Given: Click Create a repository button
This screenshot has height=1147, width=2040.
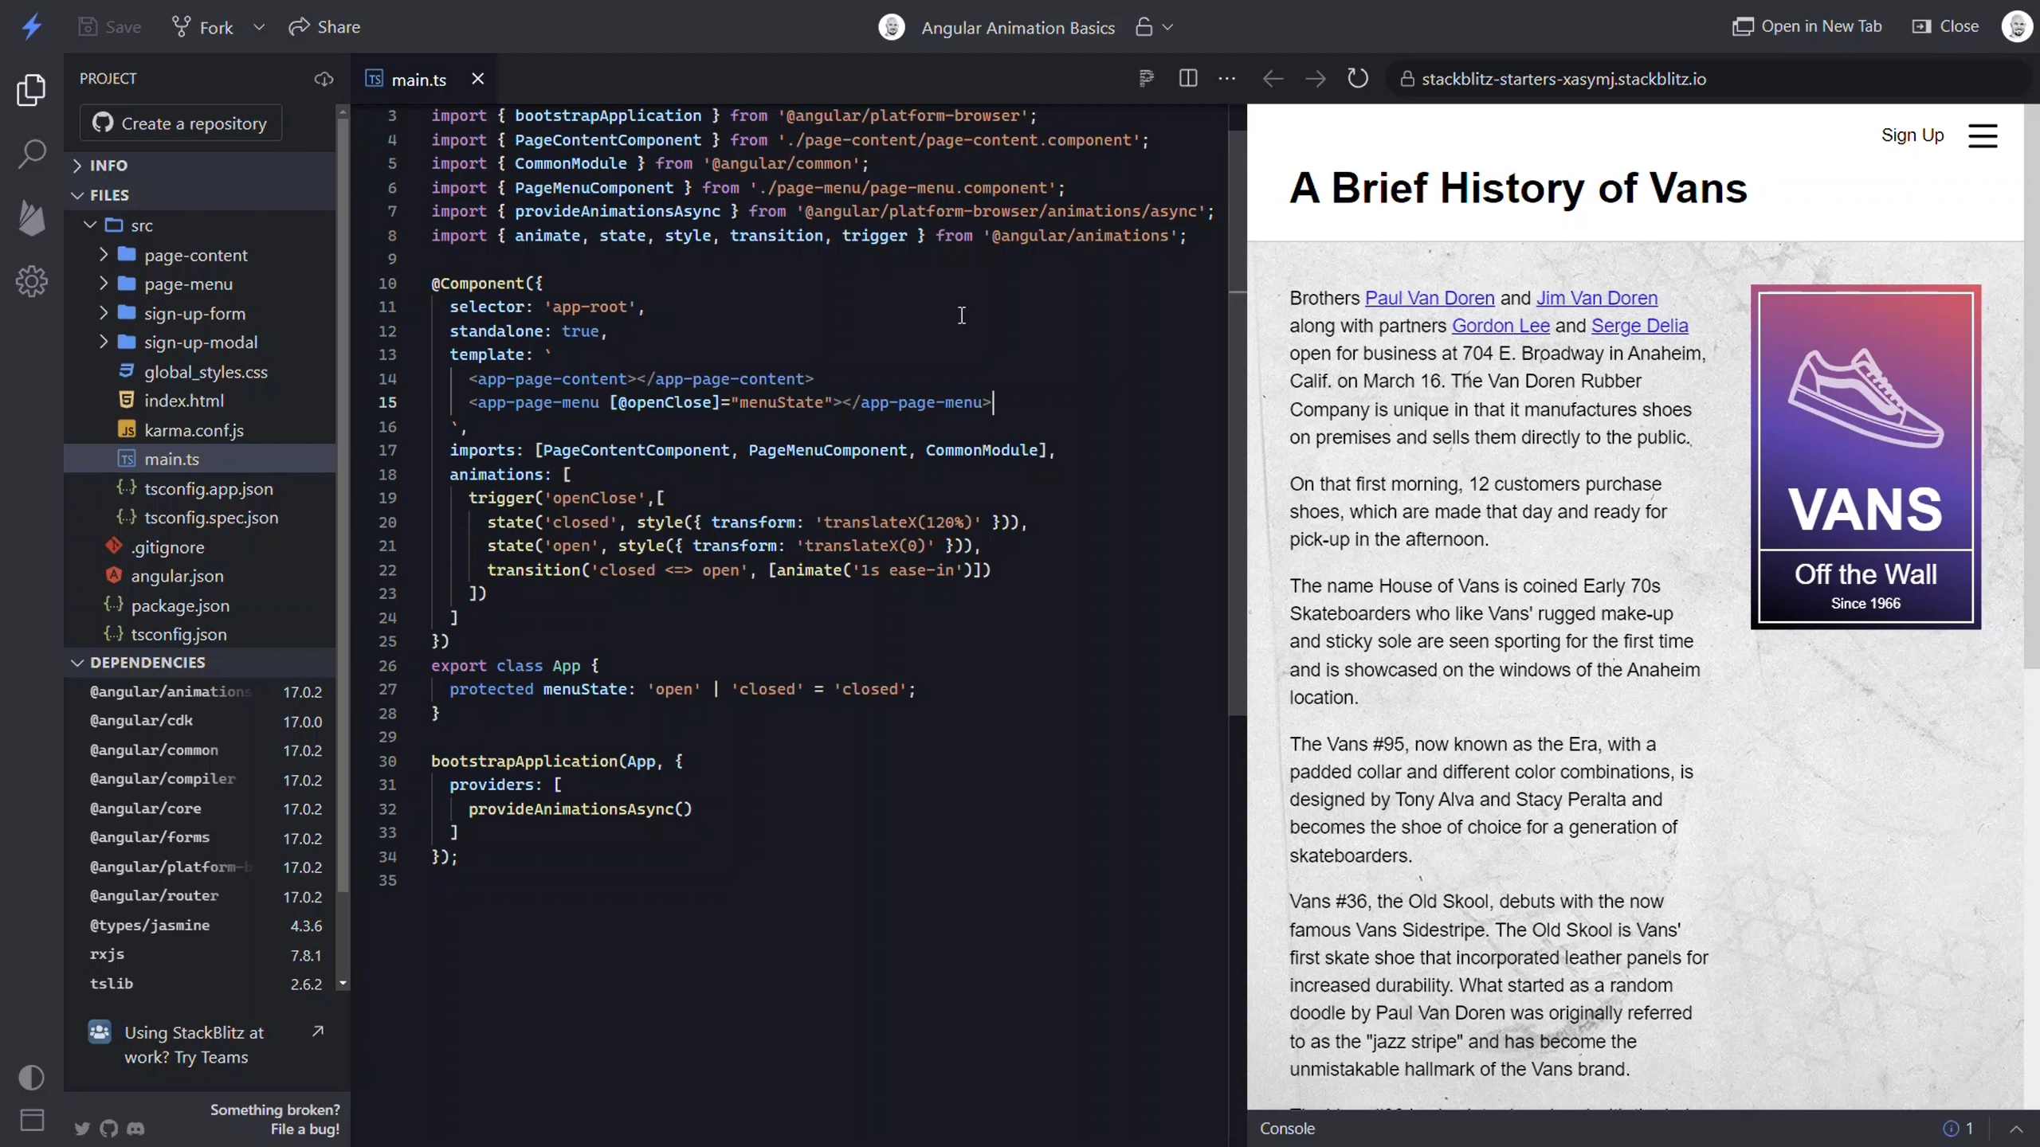Looking at the screenshot, I should 181,123.
